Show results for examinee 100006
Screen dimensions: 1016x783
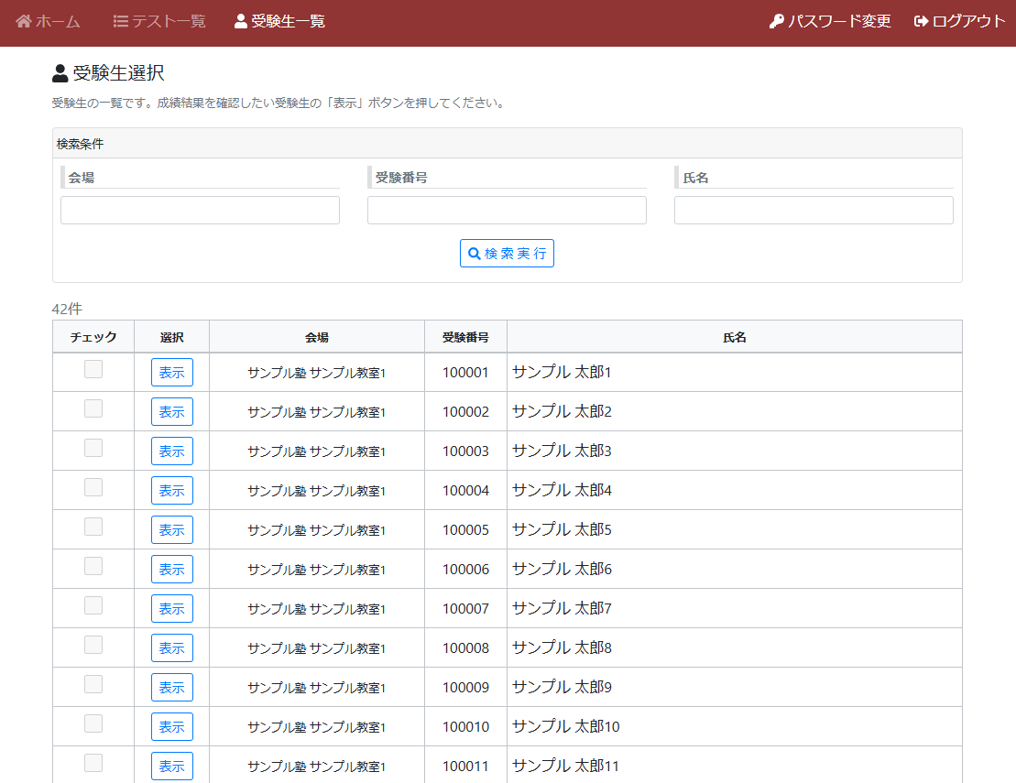(x=172, y=570)
